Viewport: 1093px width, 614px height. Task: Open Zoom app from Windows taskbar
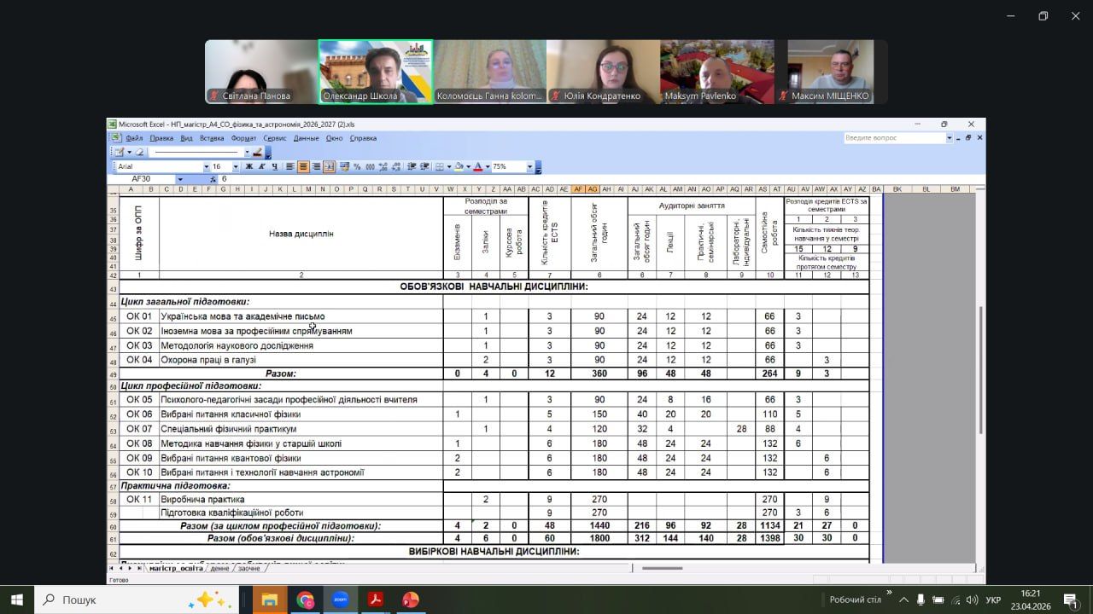(340, 600)
